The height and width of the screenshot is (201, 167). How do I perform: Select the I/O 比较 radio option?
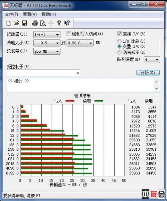pos(119,41)
